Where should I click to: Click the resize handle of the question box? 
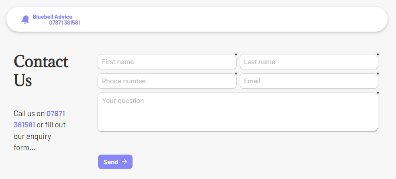click(x=376, y=129)
